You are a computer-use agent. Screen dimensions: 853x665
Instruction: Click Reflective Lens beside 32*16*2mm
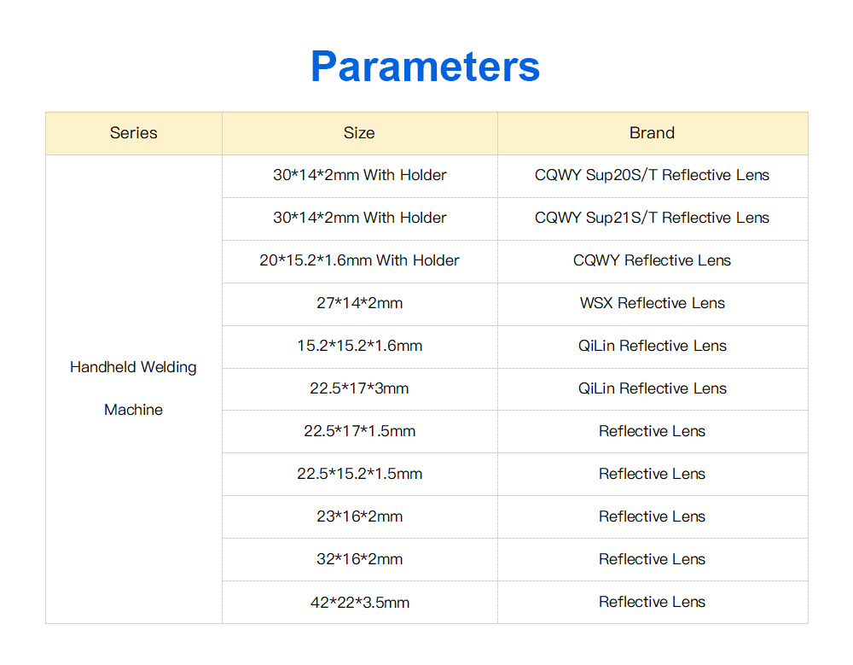click(653, 559)
